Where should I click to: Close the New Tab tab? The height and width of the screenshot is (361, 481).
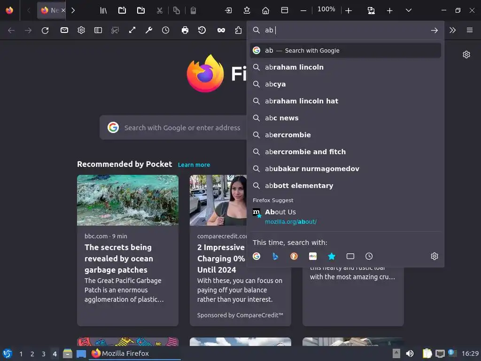point(63,10)
